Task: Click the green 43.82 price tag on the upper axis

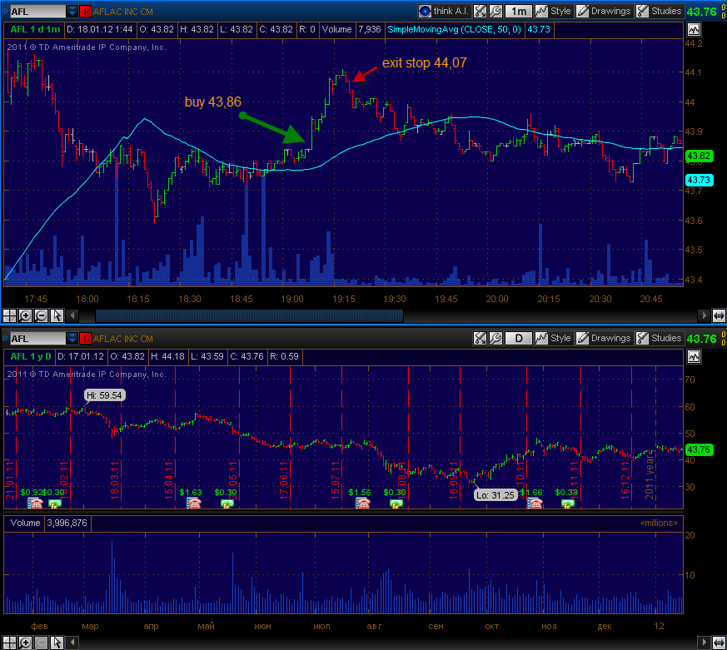Action: tap(699, 156)
